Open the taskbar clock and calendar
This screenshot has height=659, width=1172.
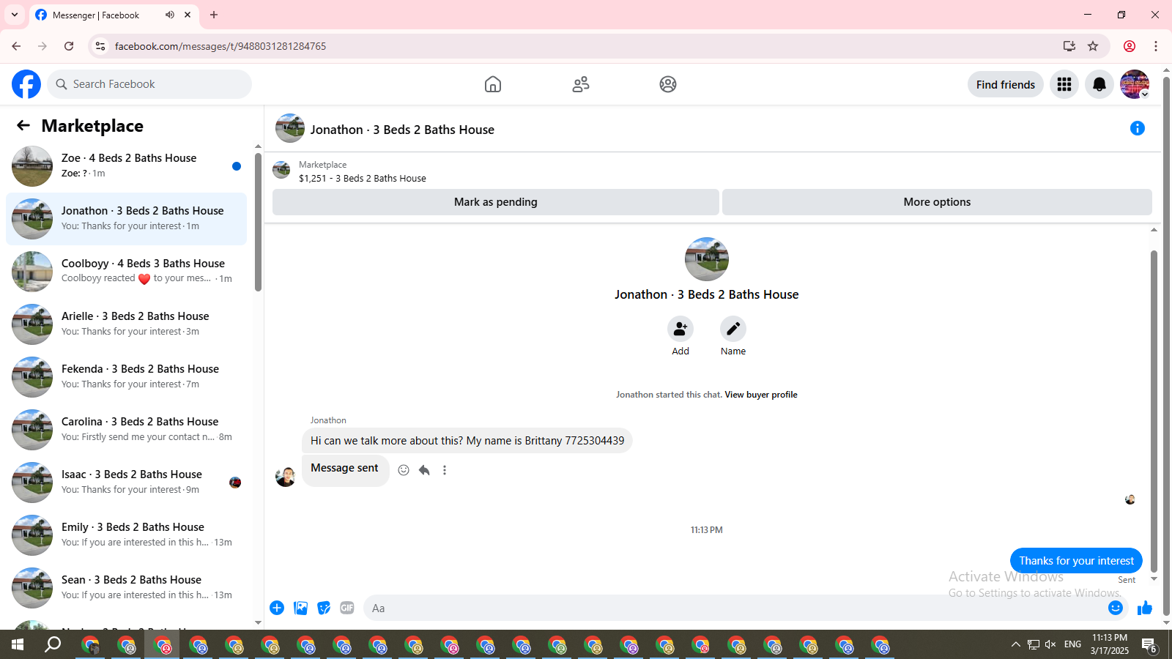[x=1110, y=644]
